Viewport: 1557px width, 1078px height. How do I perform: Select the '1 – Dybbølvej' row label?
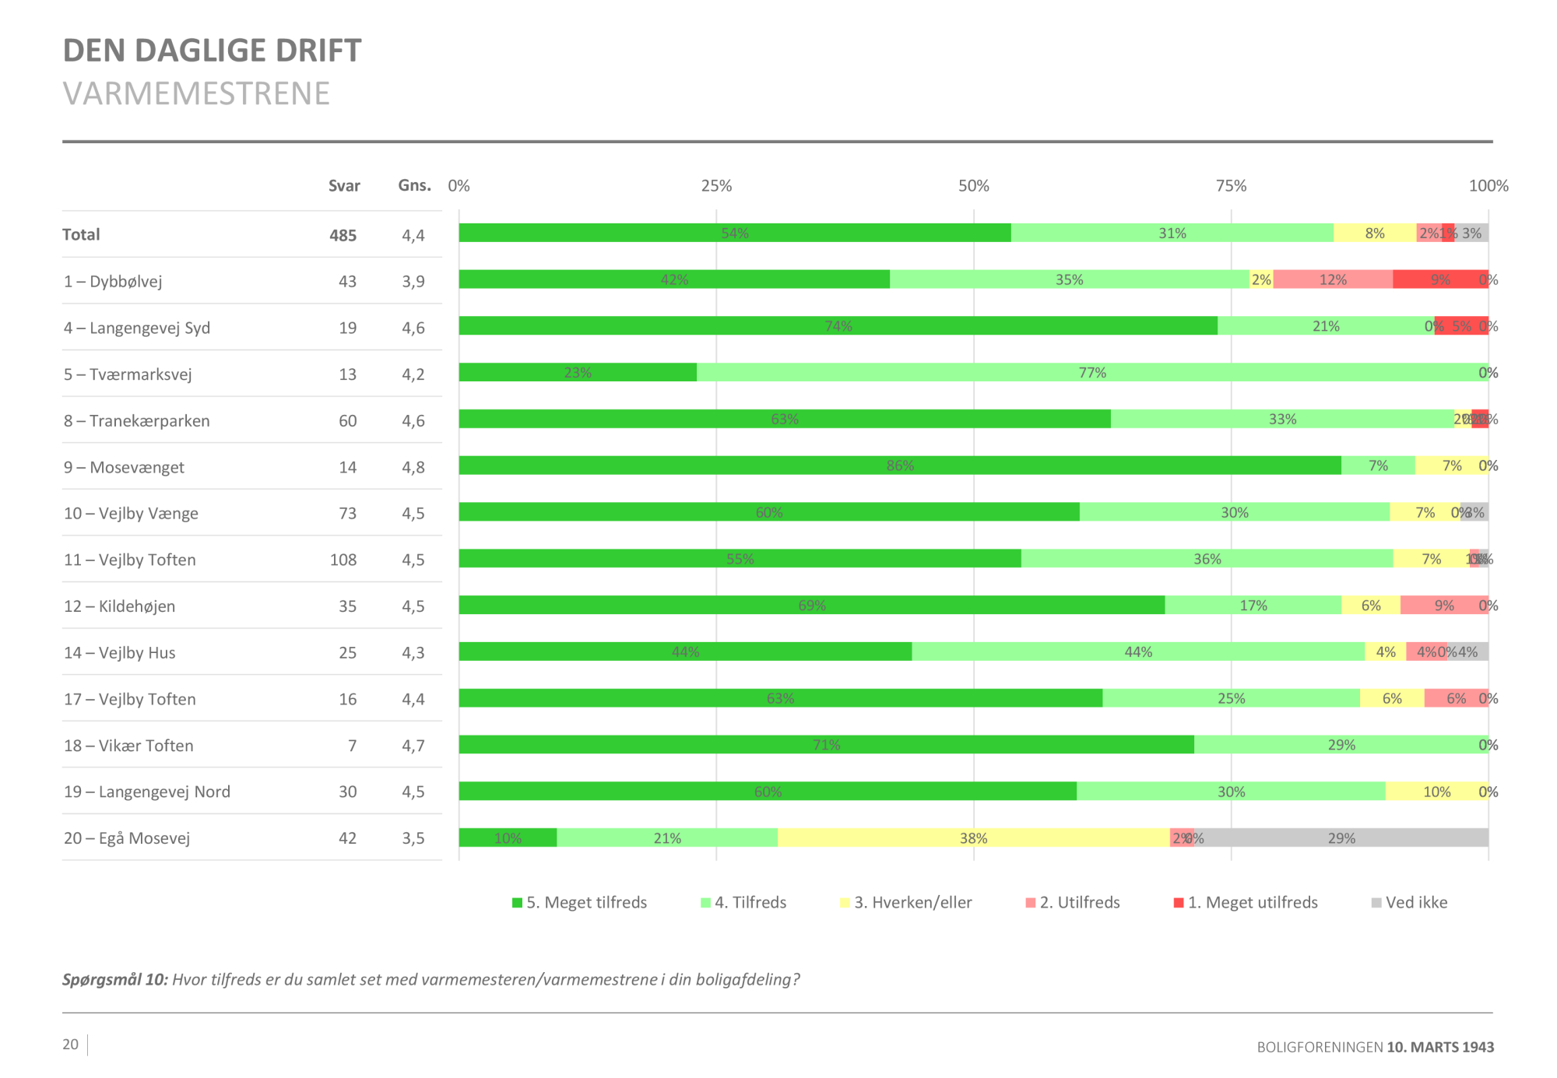pyautogui.click(x=113, y=281)
